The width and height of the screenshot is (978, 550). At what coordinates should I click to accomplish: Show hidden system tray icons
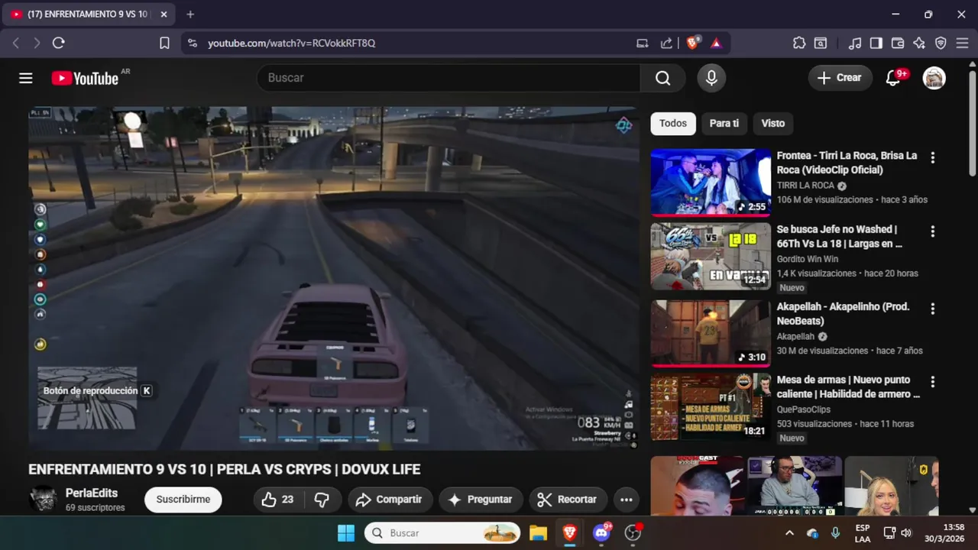click(789, 532)
